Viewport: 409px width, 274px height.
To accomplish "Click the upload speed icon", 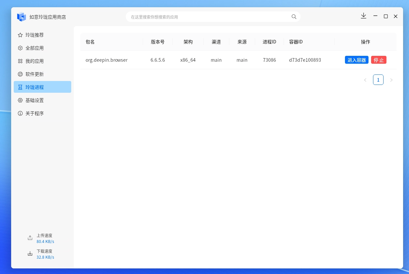I will [30, 238].
